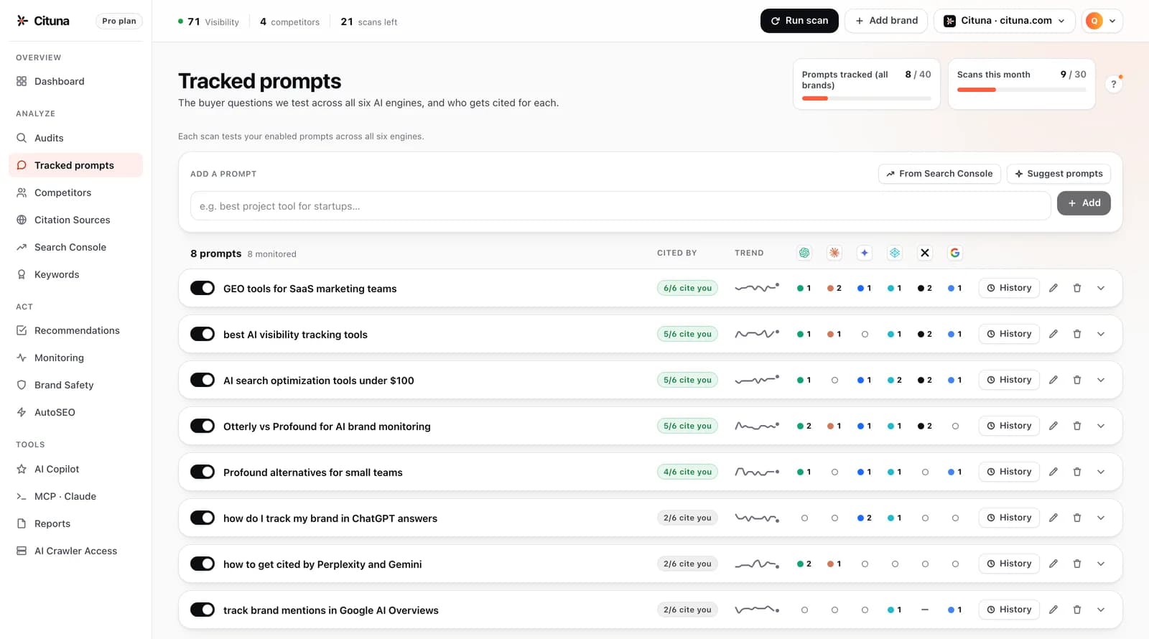The image size is (1149, 639).
Task: Click the Pro plan badge
Action: [119, 21]
